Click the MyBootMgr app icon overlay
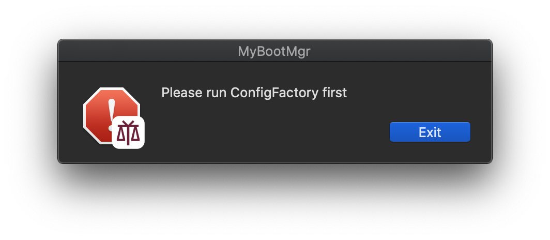Screen dimensions: 550x240 (x=128, y=132)
